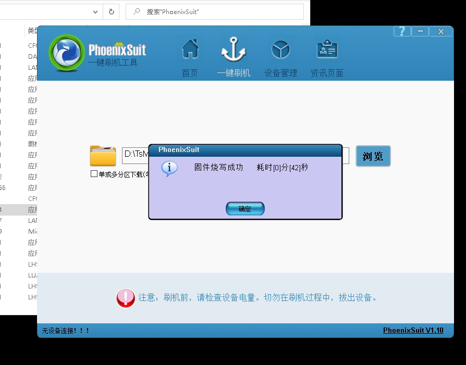Expand the Explorer address bar dropdown arrow

95,12
